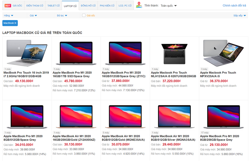The height and width of the screenshot is (161, 251).
Task: Open the Đồng hồ cũ tab
Action: [88, 6]
